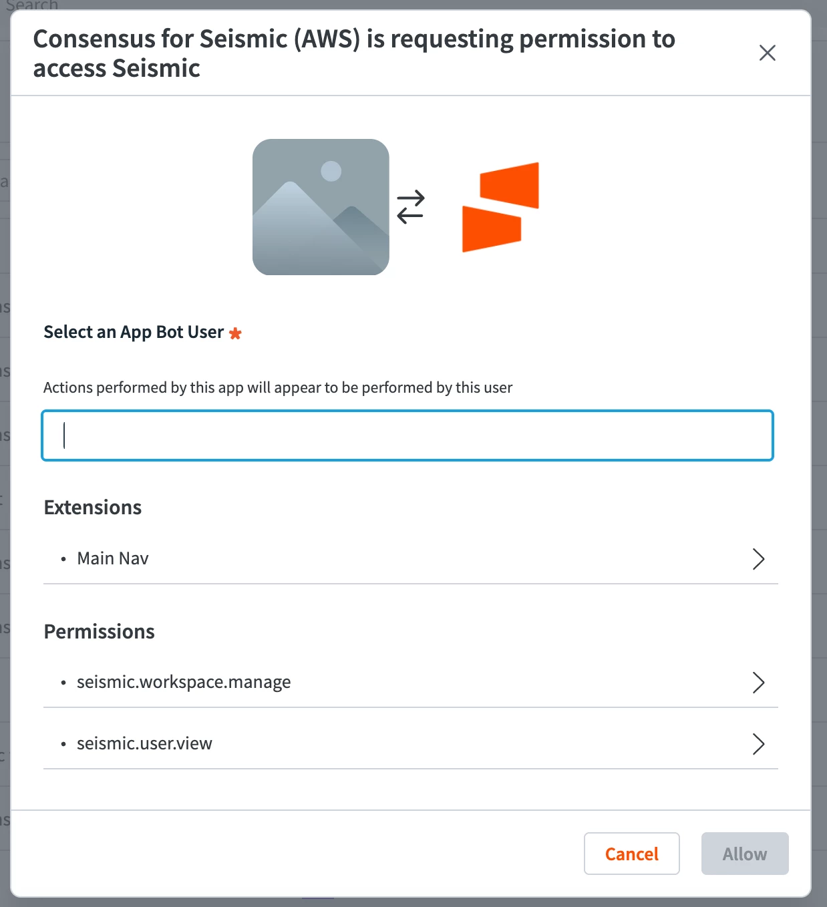Click the Select an App Bot User label

[x=134, y=332]
